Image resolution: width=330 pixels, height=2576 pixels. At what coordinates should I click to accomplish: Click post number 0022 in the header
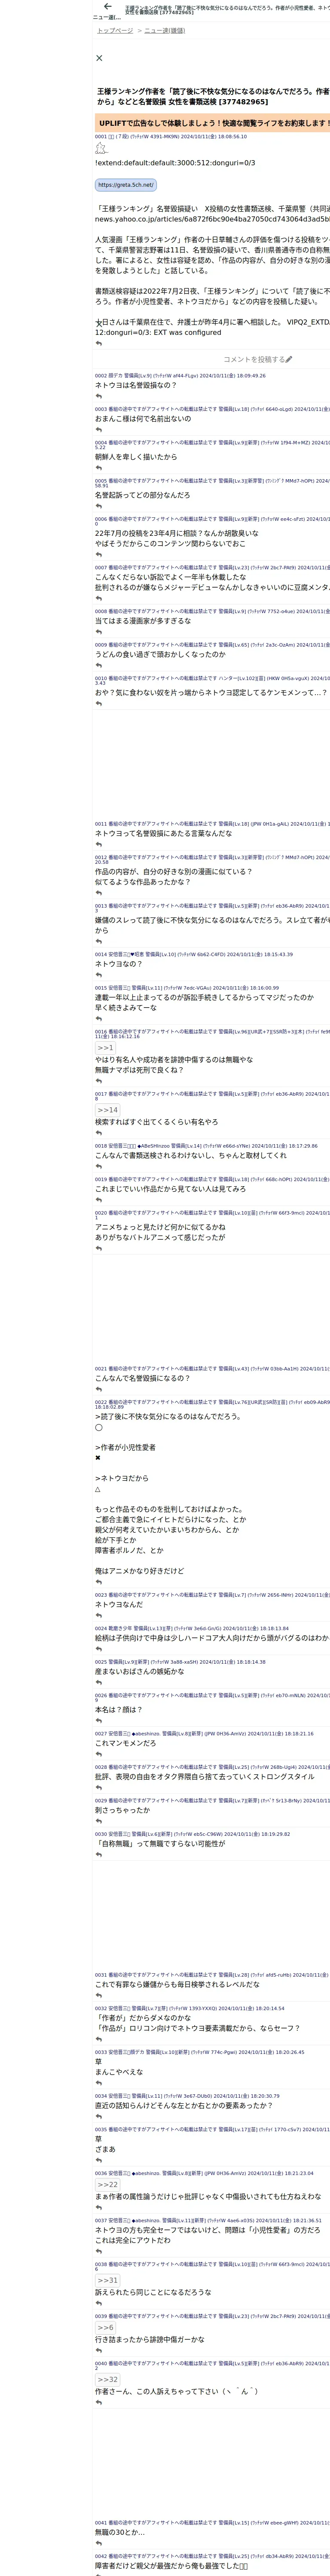pyautogui.click(x=101, y=1402)
